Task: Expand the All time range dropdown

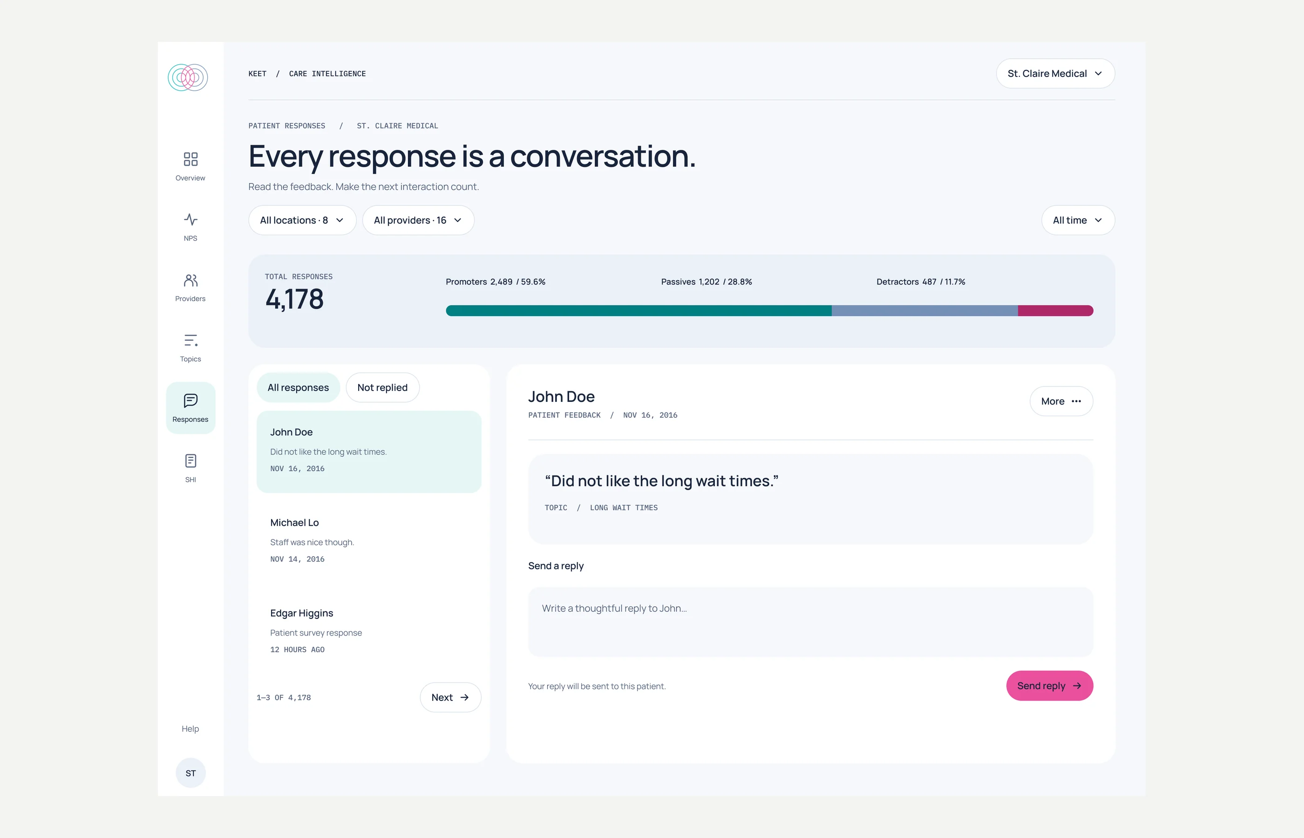Action: [1078, 220]
